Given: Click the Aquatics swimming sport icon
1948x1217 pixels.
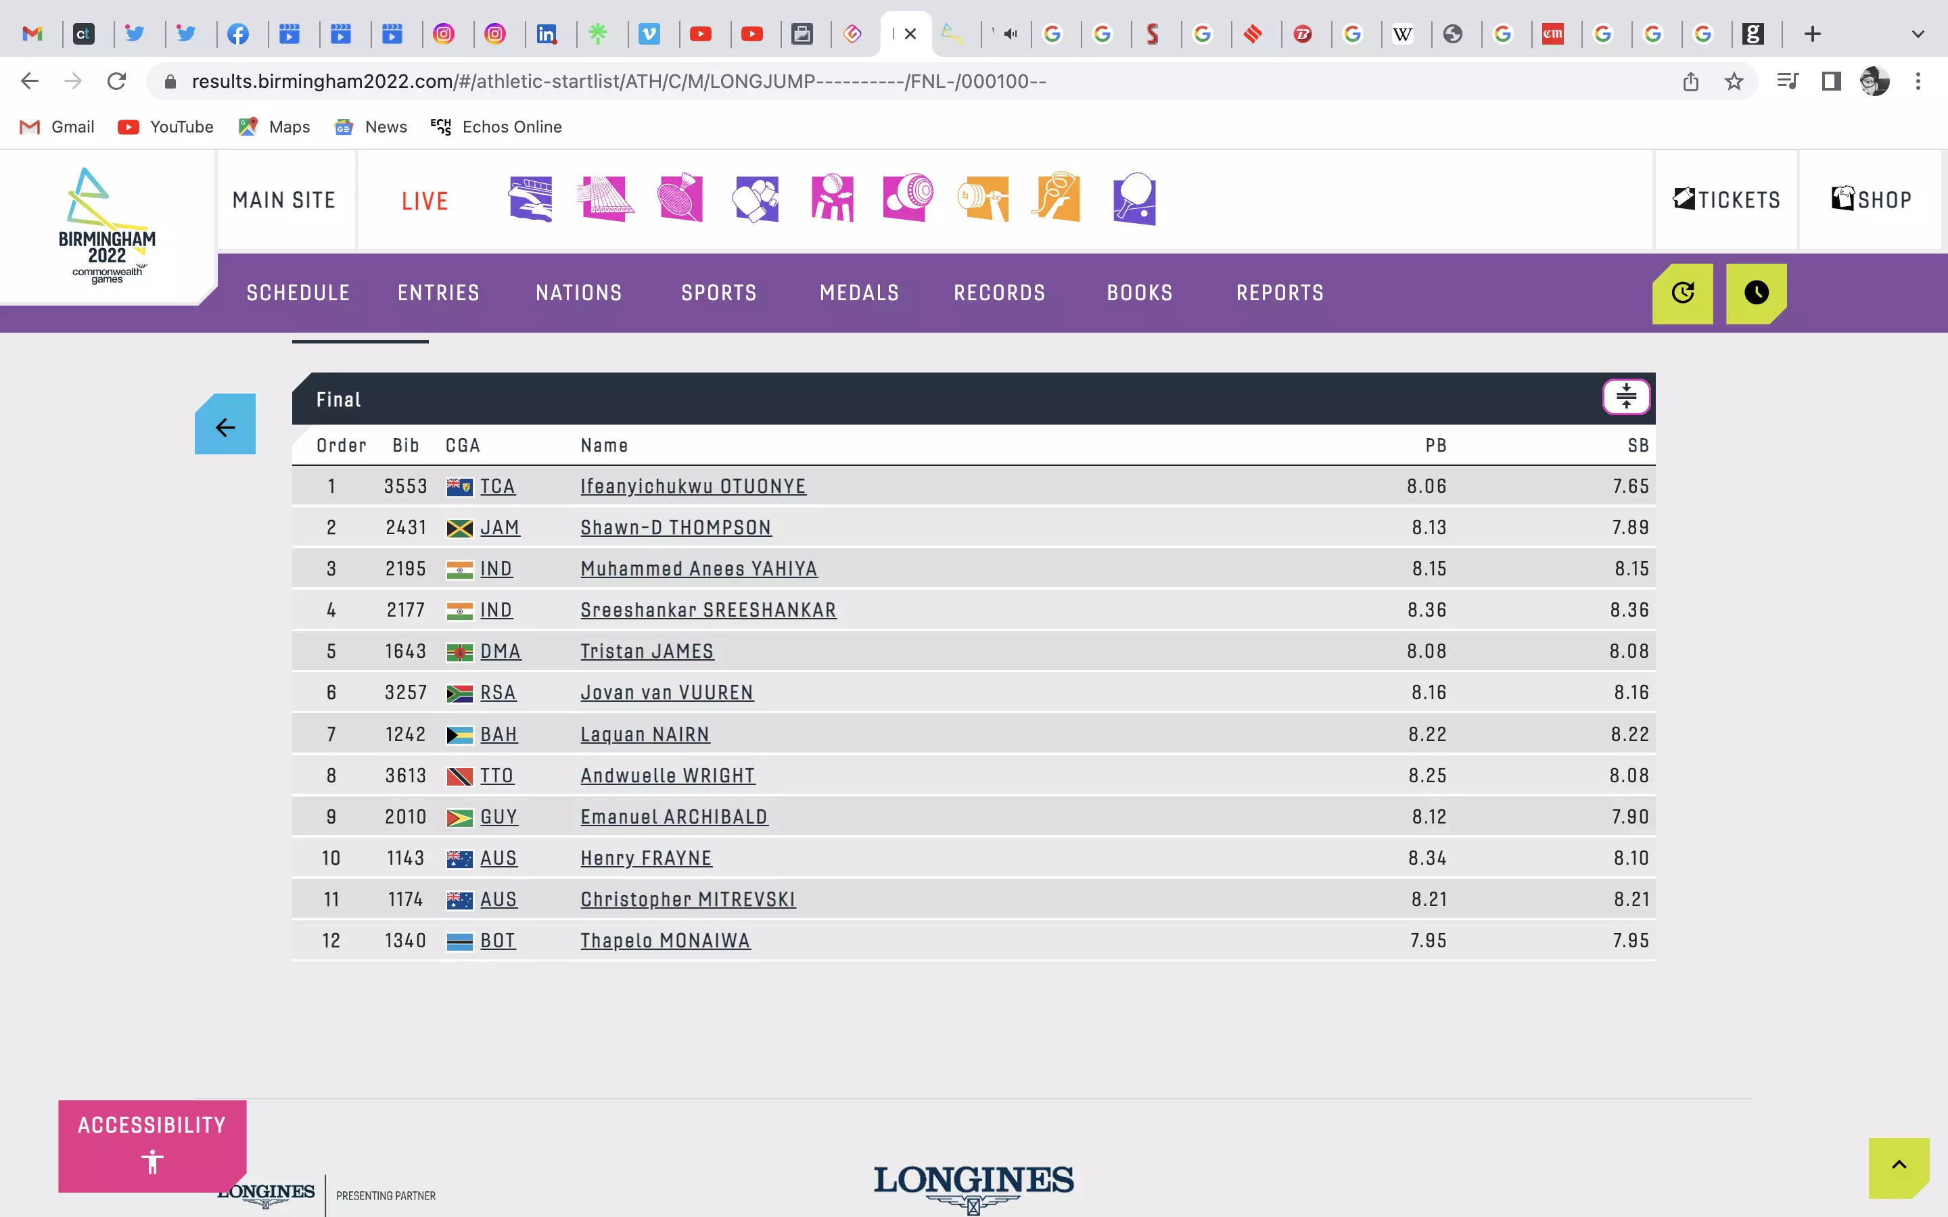Looking at the screenshot, I should pos(530,198).
